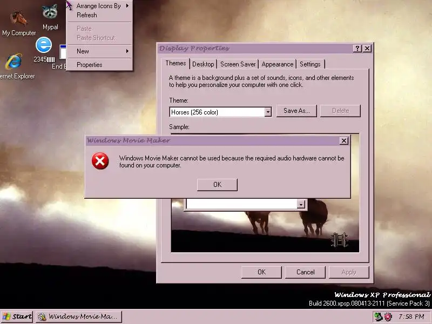Click the Start button on taskbar
The height and width of the screenshot is (324, 432).
pos(17,316)
